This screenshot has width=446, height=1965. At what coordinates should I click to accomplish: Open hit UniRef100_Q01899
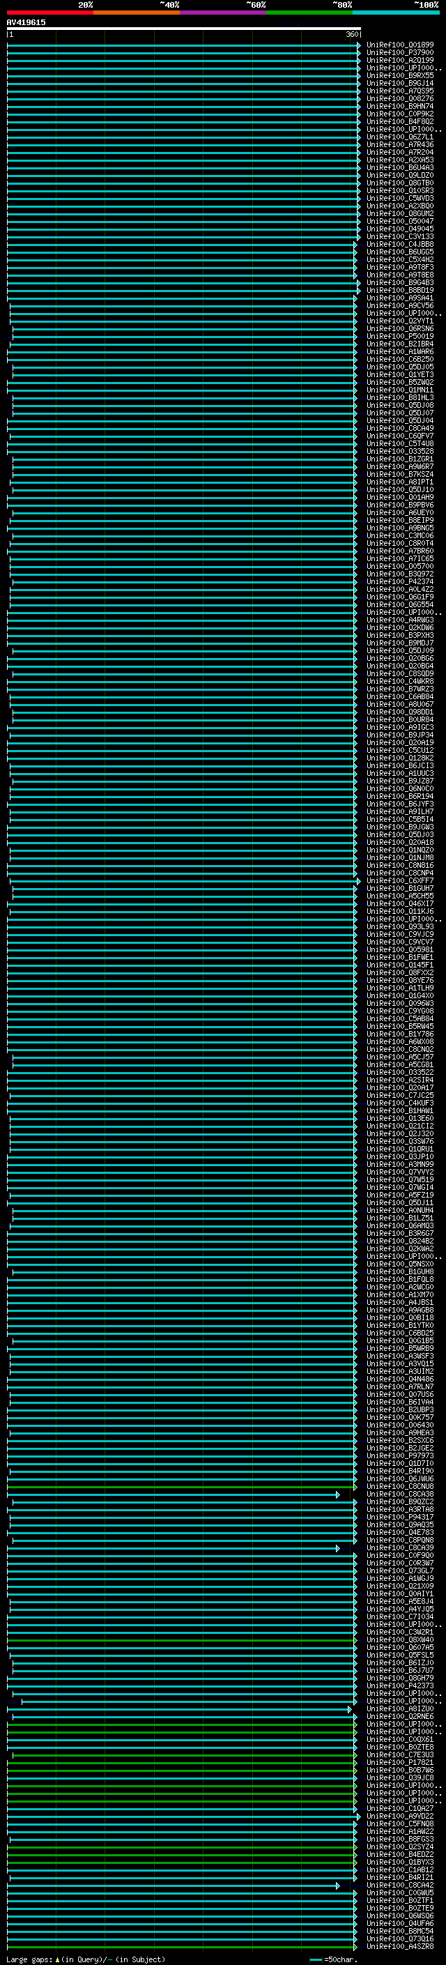pyautogui.click(x=399, y=45)
